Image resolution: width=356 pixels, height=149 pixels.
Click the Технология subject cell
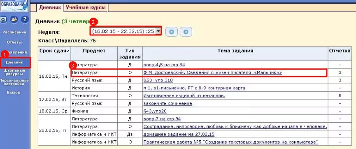(94, 95)
